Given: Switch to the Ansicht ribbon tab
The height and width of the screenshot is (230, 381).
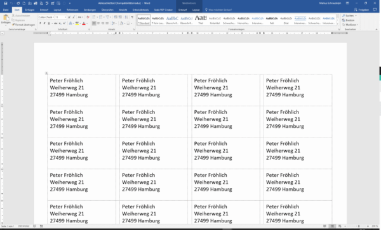Looking at the screenshot, I should click(x=123, y=10).
